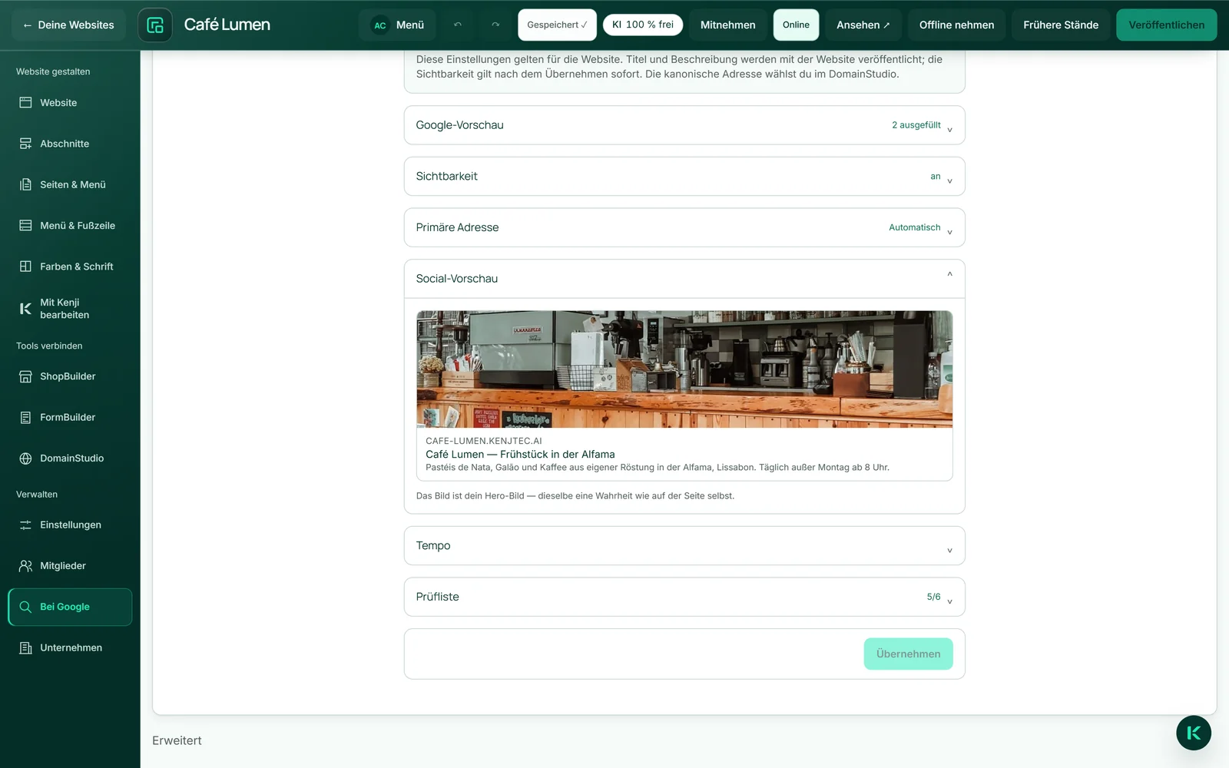Click the Übernehmen button

[908, 654]
